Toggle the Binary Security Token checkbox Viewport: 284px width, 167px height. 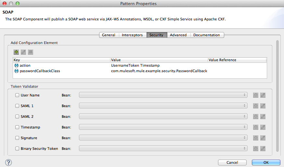coord(17,149)
